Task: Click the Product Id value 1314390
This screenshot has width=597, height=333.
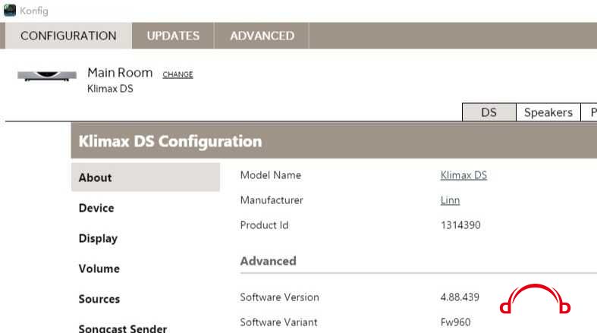Action: pos(460,225)
